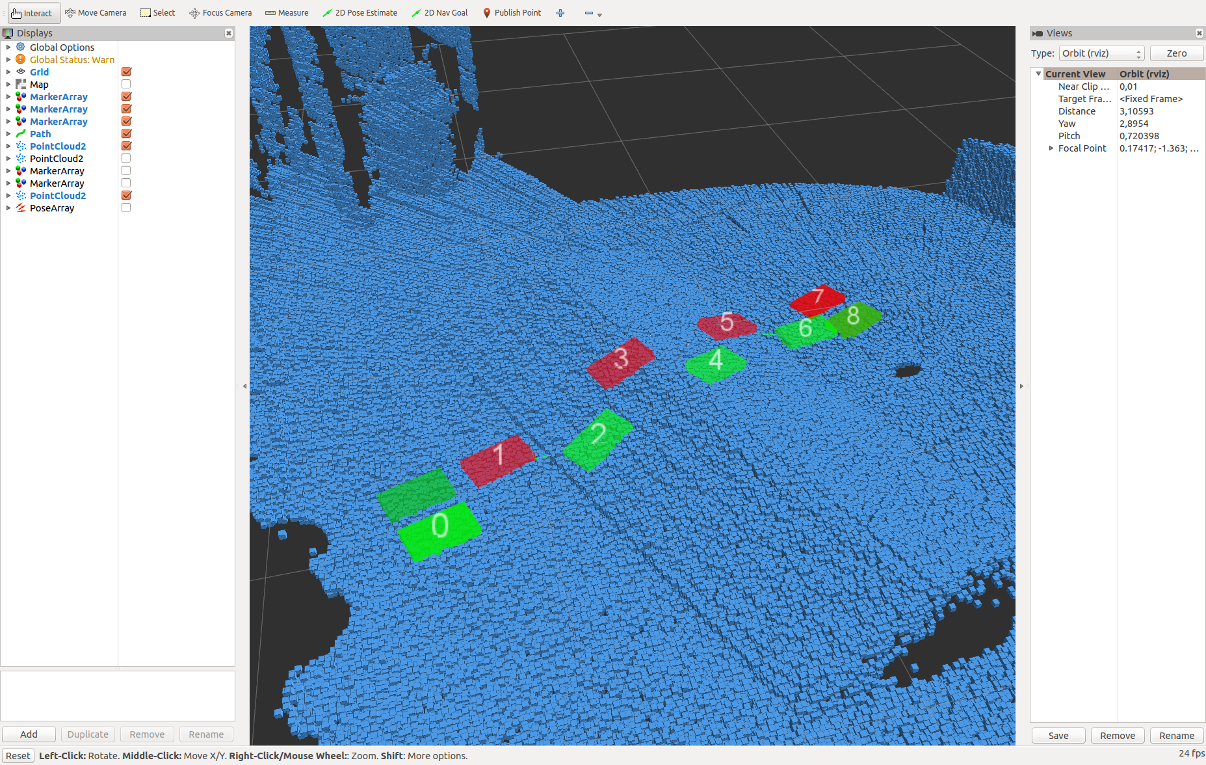1206x765 pixels.
Task: Click the Zero button in Views
Action: point(1176,53)
